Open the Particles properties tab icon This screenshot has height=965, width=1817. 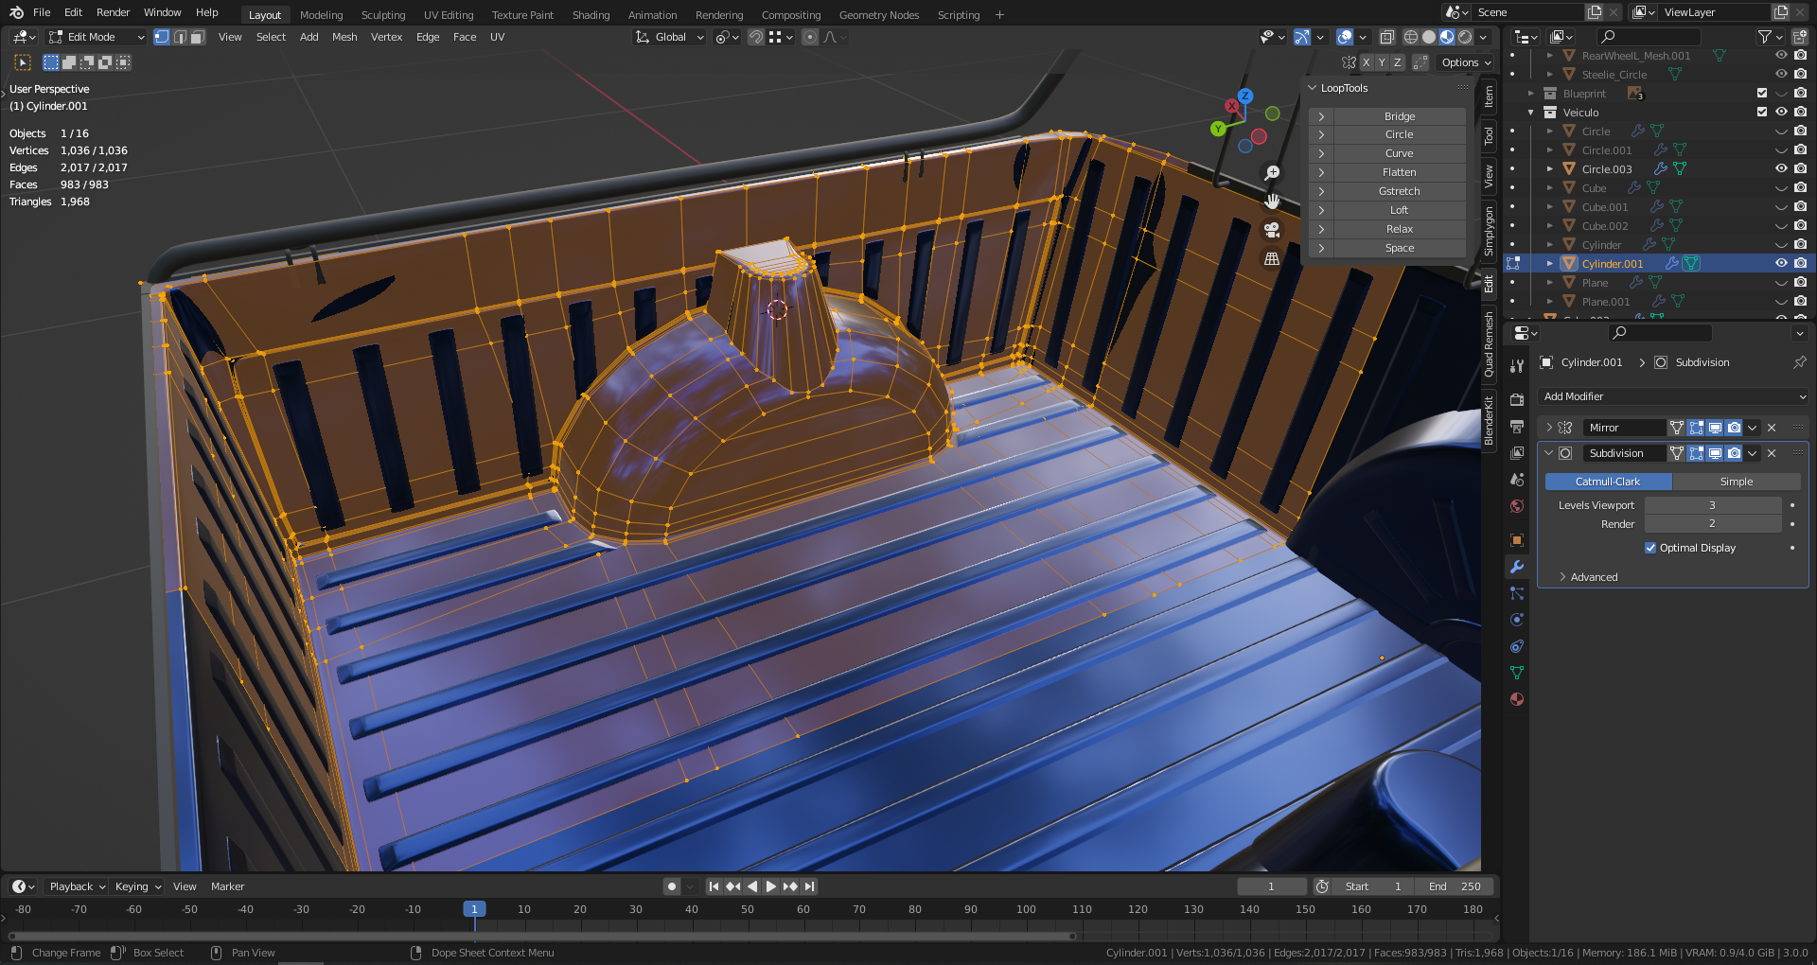tap(1517, 593)
